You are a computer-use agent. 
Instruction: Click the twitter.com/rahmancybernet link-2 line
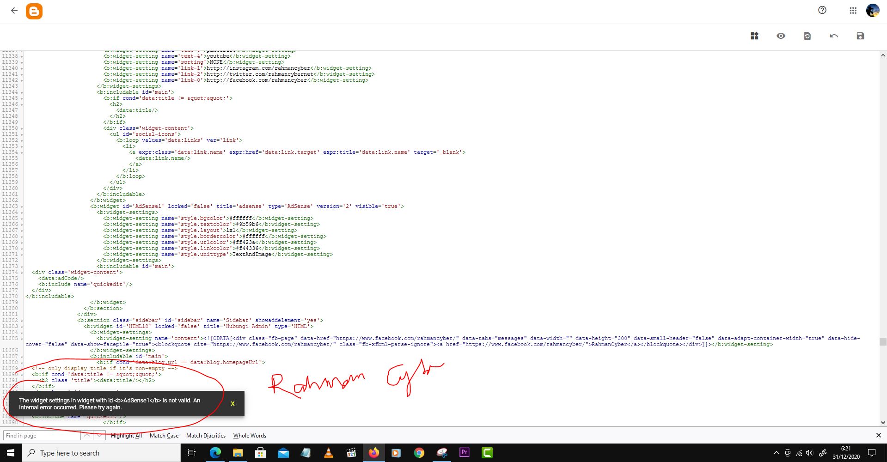[239, 74]
